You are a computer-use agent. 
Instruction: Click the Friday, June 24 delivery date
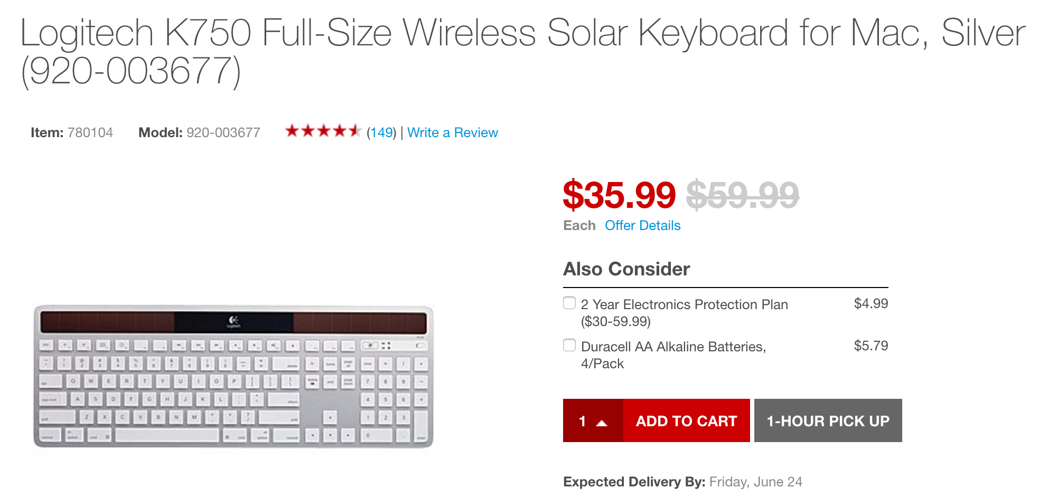[x=755, y=482]
